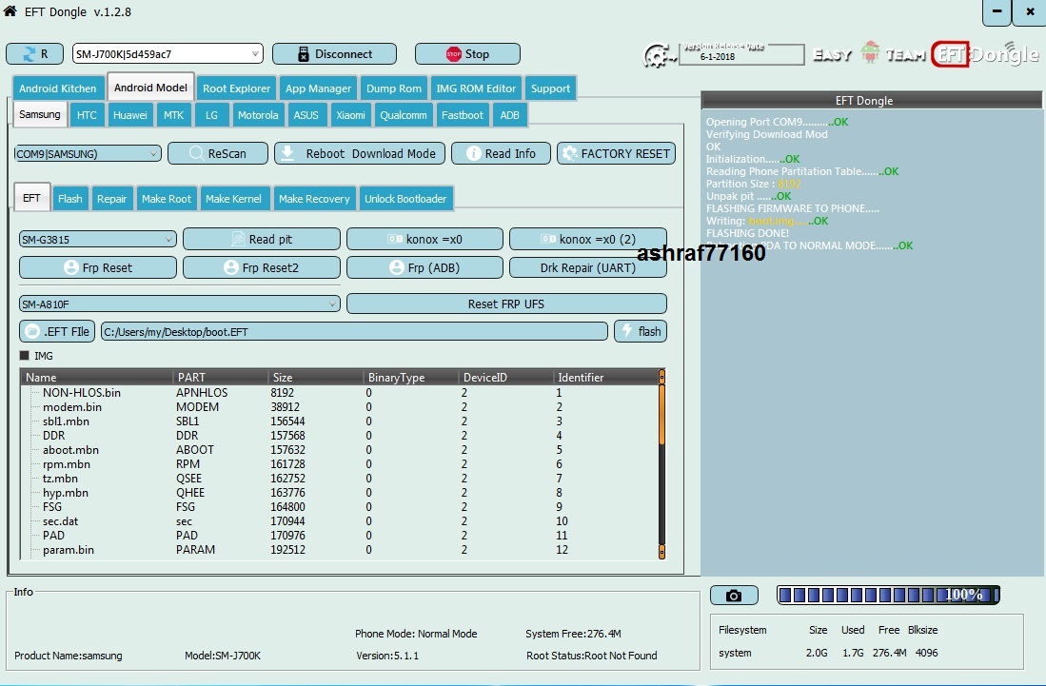Select the MTK tab

pos(173,115)
